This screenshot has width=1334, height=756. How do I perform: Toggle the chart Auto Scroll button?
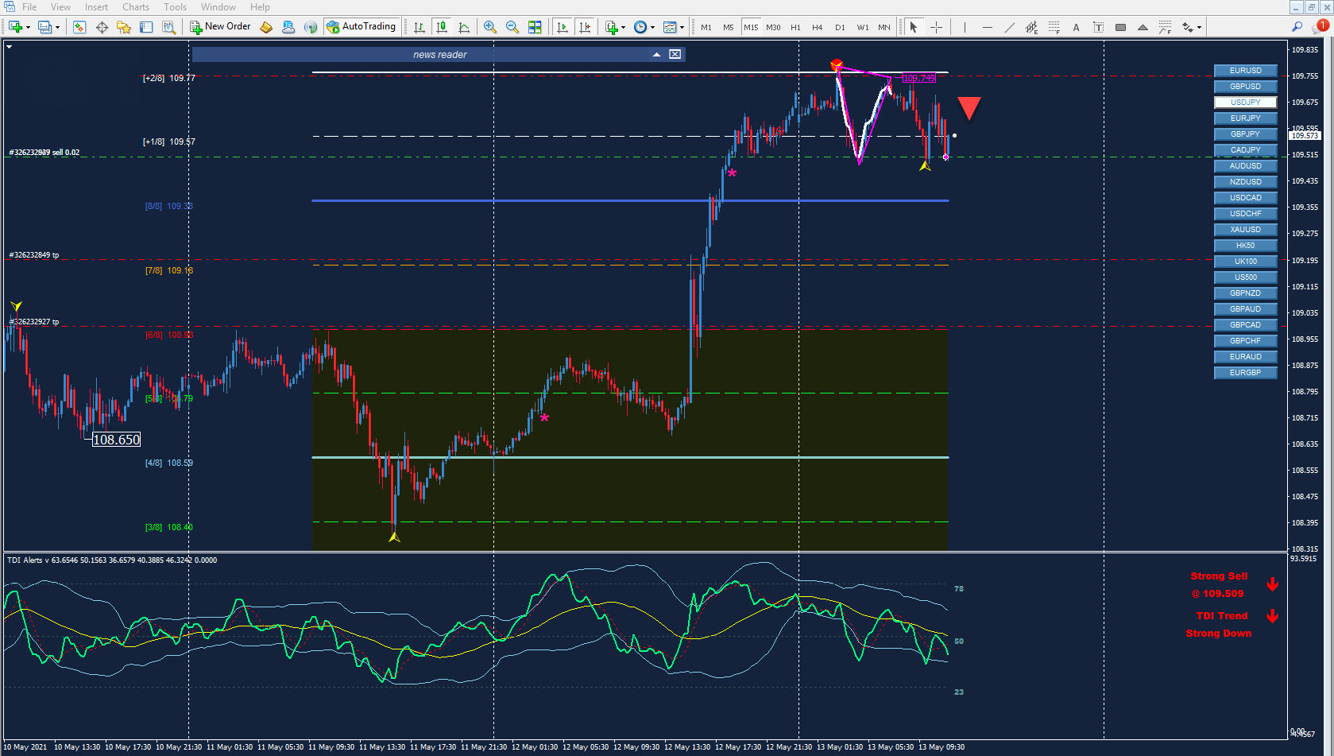point(563,27)
